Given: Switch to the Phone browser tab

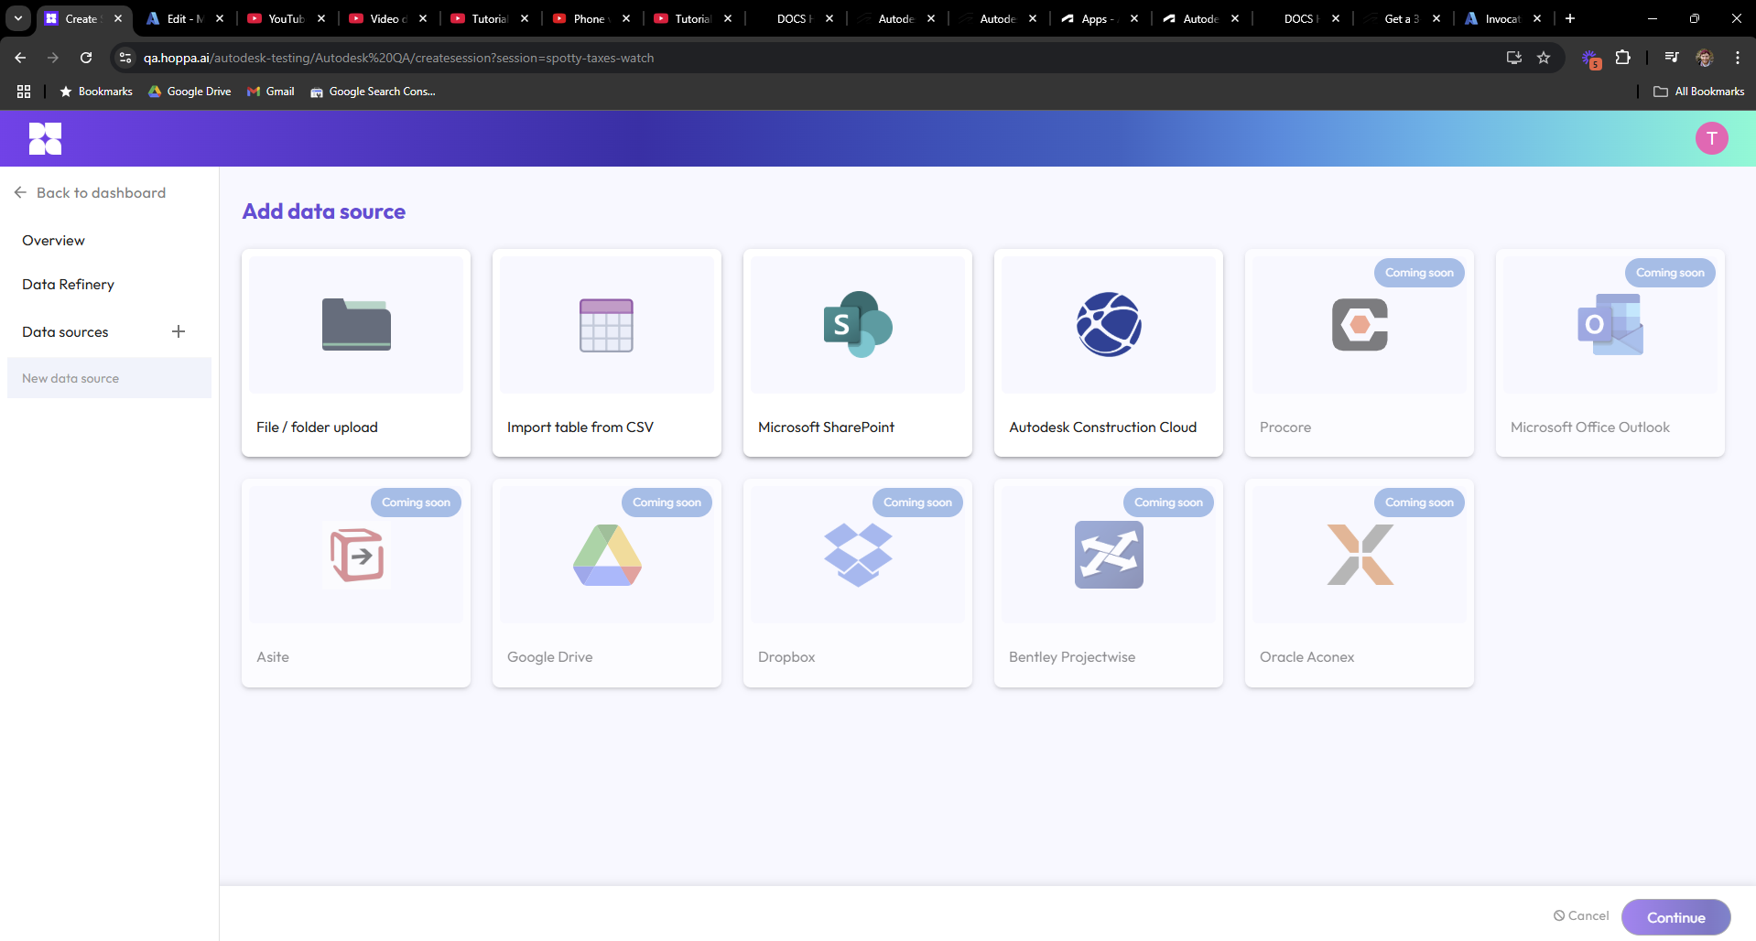Looking at the screenshot, I should click(x=592, y=18).
